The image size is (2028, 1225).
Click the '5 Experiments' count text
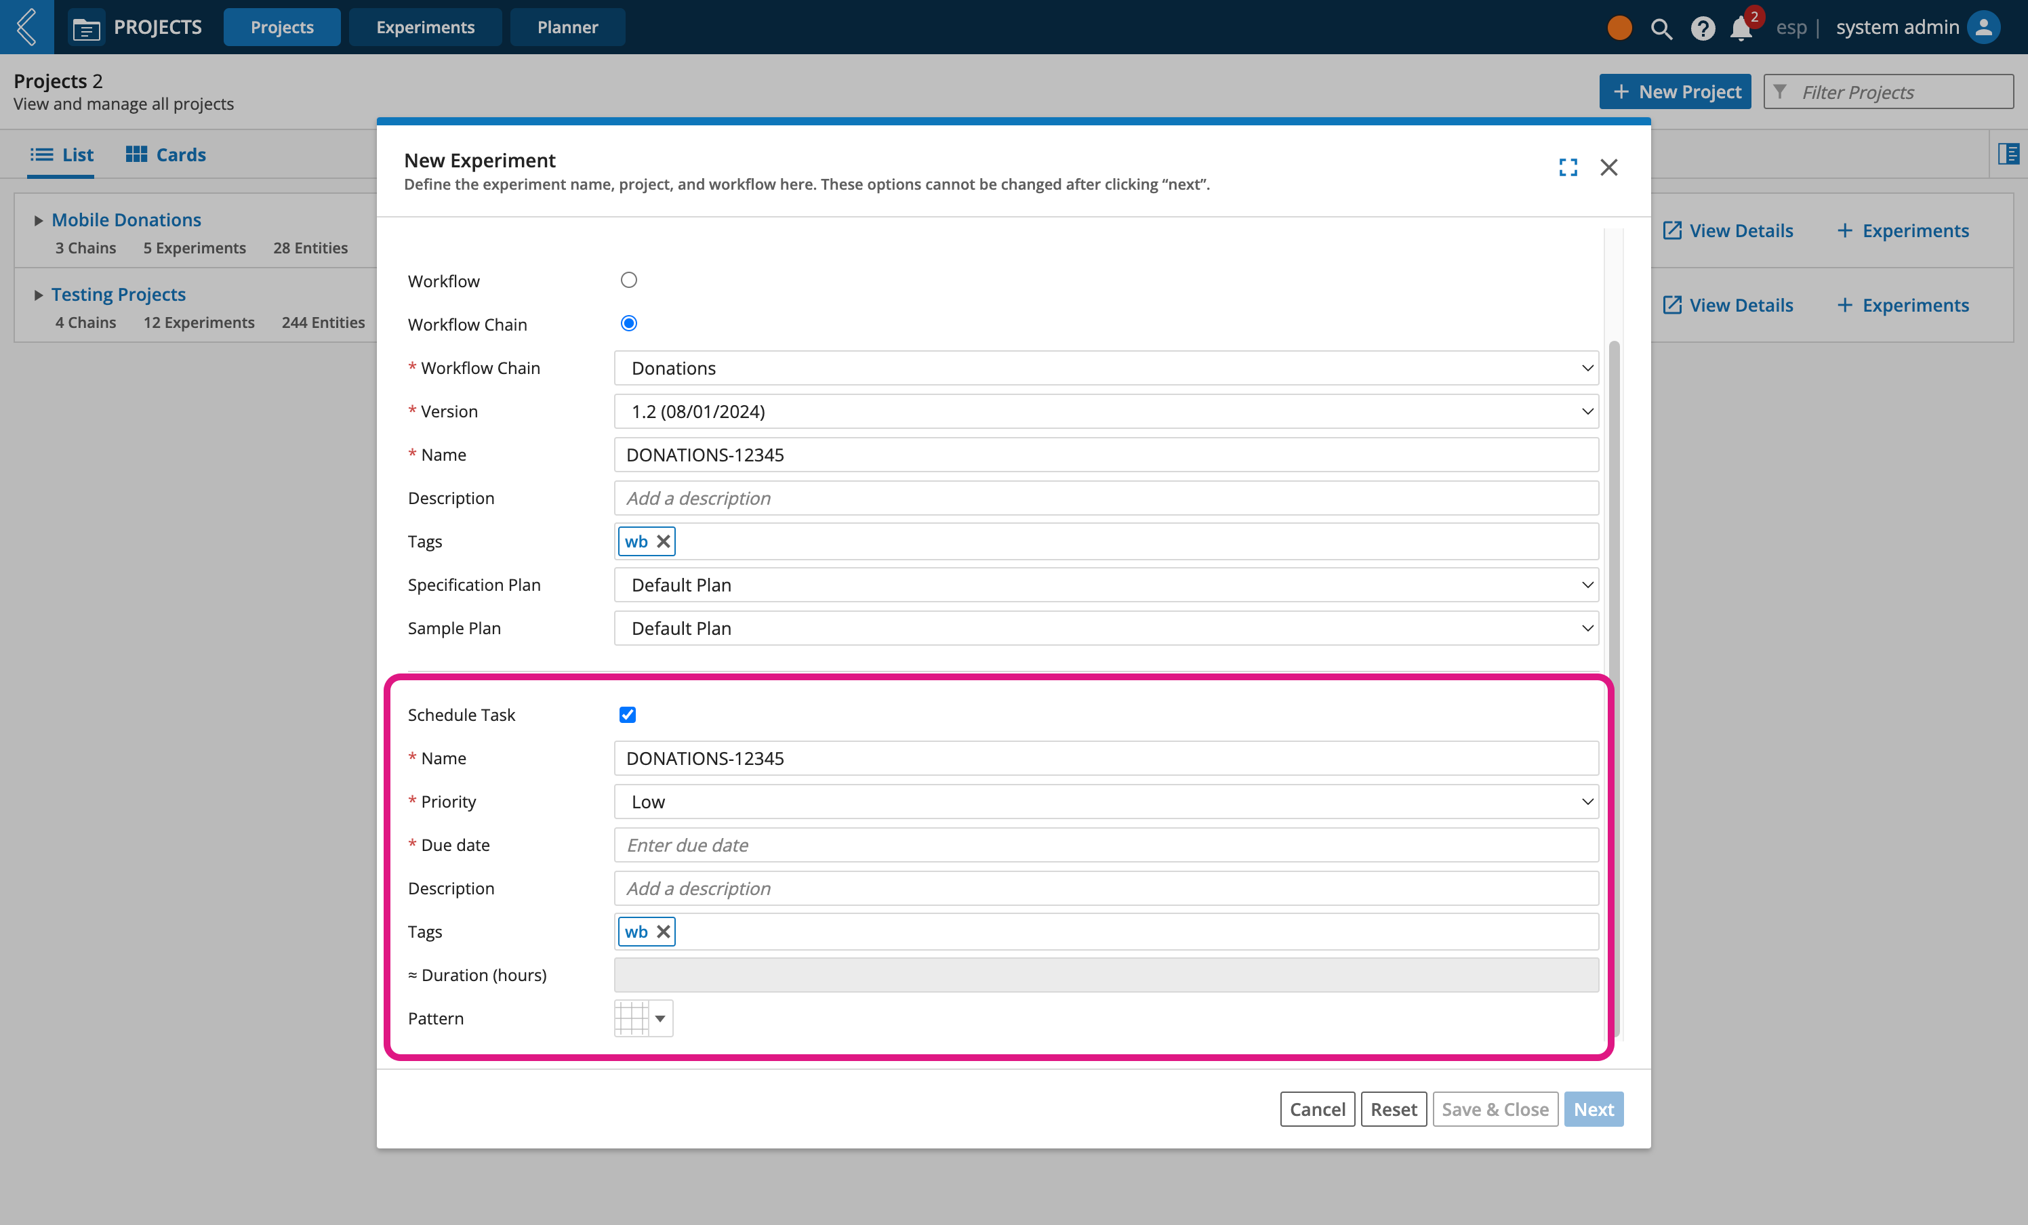tap(195, 247)
